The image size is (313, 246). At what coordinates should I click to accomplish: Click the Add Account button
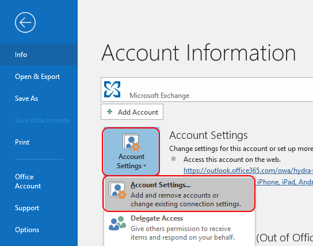click(132, 112)
